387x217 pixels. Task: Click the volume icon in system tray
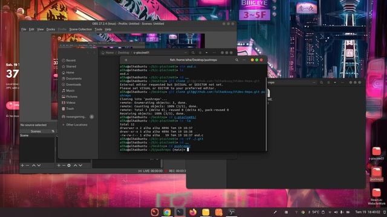pos(336,212)
